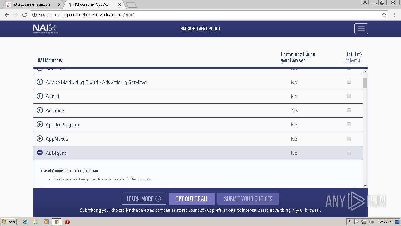Open the hamburger navigation menu
This screenshot has width=401, height=226.
click(x=361, y=29)
